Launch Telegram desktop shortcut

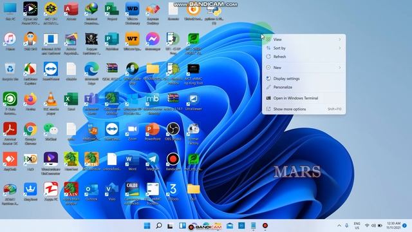click(x=153, y=162)
